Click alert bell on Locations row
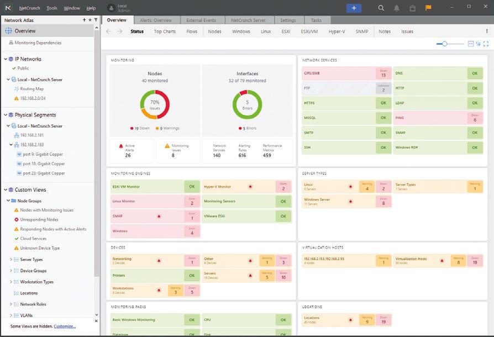494x337 pixels. click(x=351, y=320)
